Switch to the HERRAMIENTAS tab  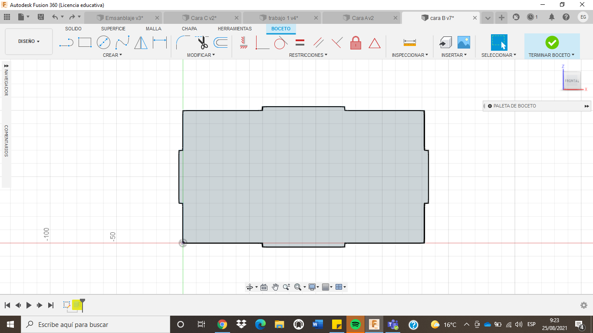(235, 29)
